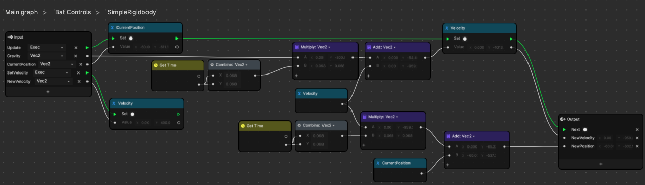Click the green Update exec output port

tap(87, 47)
